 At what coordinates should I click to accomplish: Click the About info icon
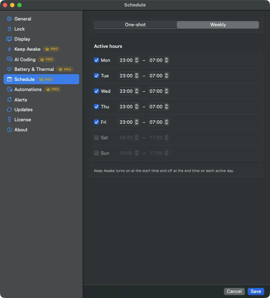tap(9, 130)
